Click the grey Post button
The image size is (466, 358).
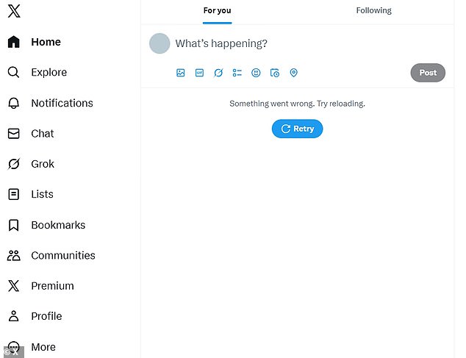point(428,73)
